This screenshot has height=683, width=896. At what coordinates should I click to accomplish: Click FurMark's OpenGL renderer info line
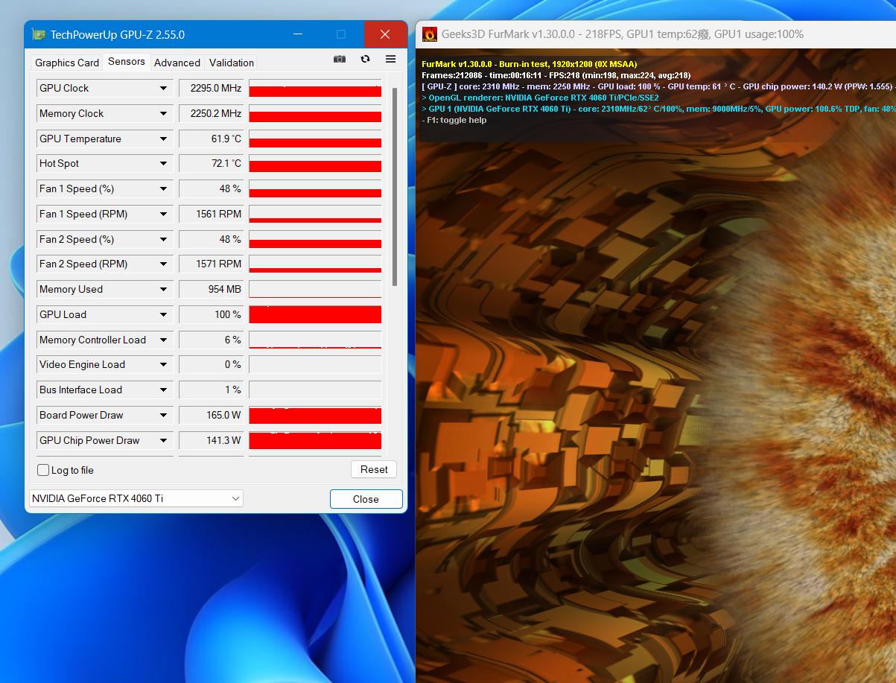pyautogui.click(x=540, y=98)
